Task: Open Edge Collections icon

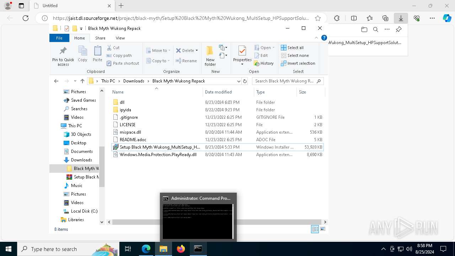Action: 385,18
